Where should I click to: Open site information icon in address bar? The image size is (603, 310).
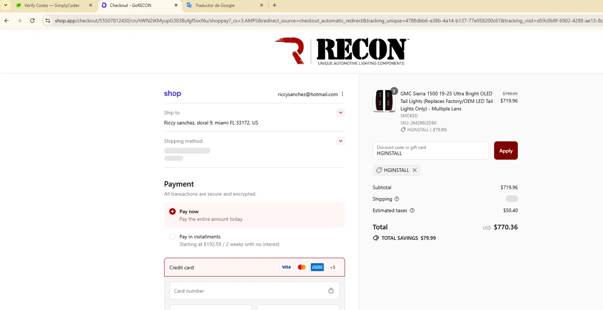[x=47, y=21]
